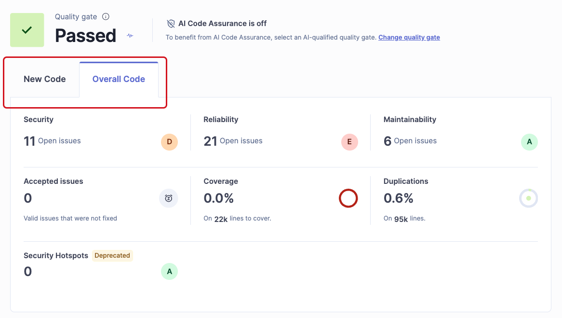The width and height of the screenshot is (562, 318).
Task: Click the Accepted issues heading
Action: click(x=54, y=181)
